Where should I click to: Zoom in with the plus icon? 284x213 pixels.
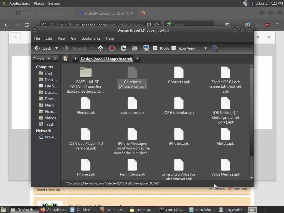(174, 48)
